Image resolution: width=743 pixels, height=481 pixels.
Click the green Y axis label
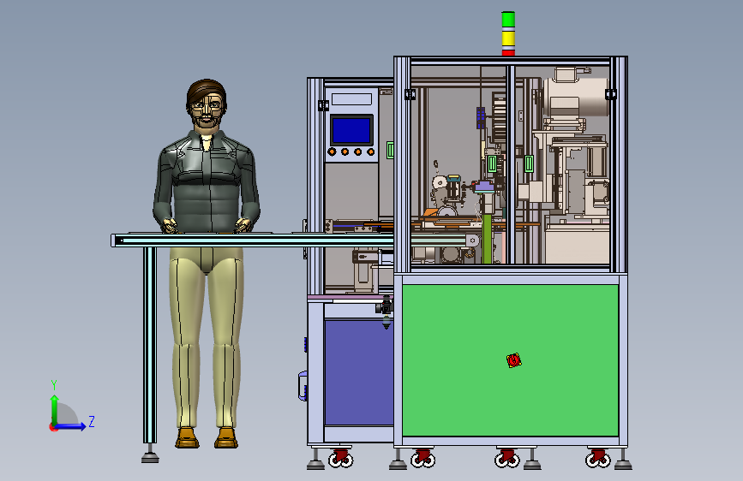point(54,384)
